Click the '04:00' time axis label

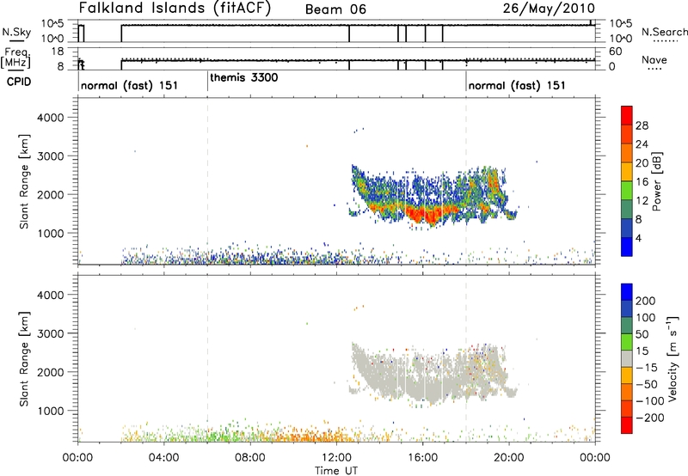[164, 458]
